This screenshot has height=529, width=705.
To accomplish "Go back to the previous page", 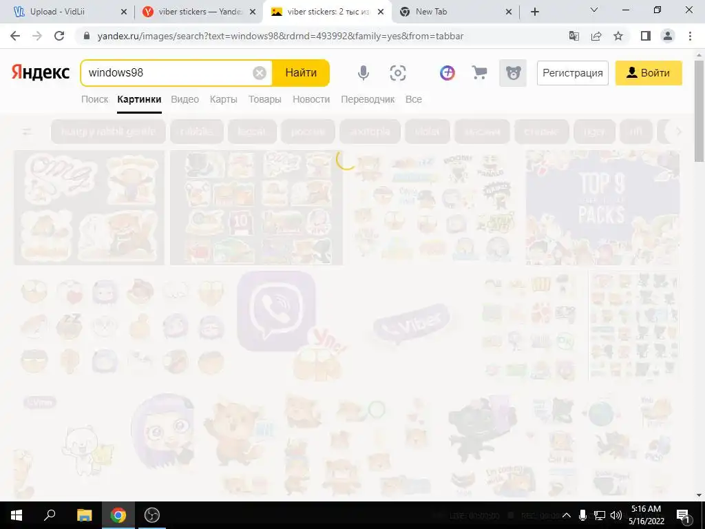I will tap(15, 36).
